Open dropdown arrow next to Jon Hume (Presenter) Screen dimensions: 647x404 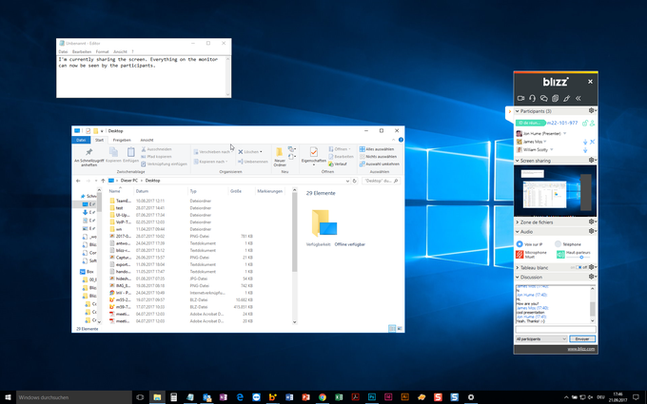click(564, 134)
